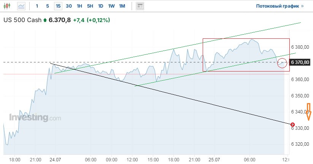Open the news overlay icon in toolbar
This screenshot has height=164, width=313.
(x=140, y=6)
